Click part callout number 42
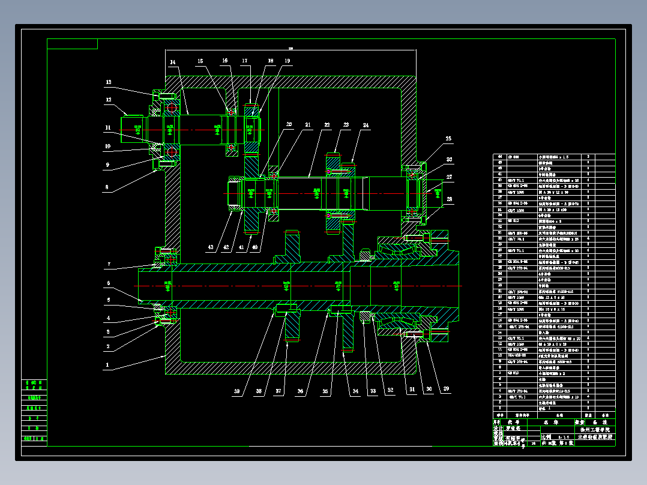Image resolution: width=647 pixels, height=485 pixels. click(x=226, y=247)
